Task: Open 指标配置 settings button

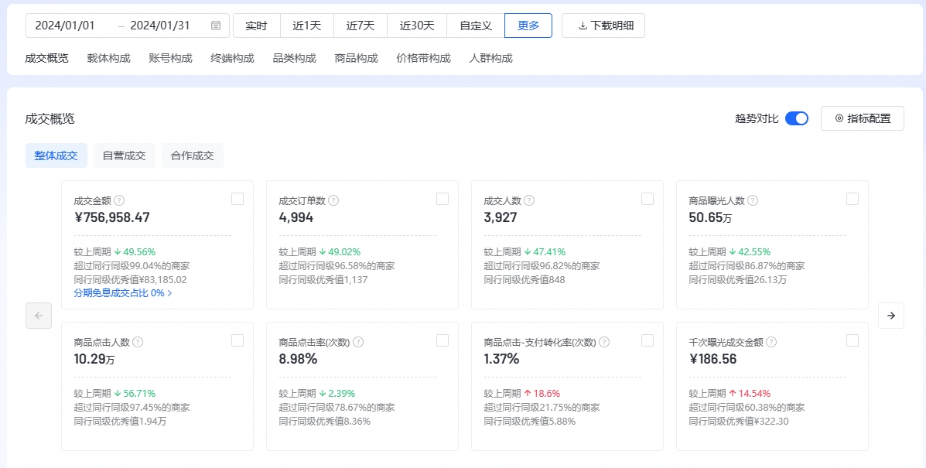Action: (863, 118)
